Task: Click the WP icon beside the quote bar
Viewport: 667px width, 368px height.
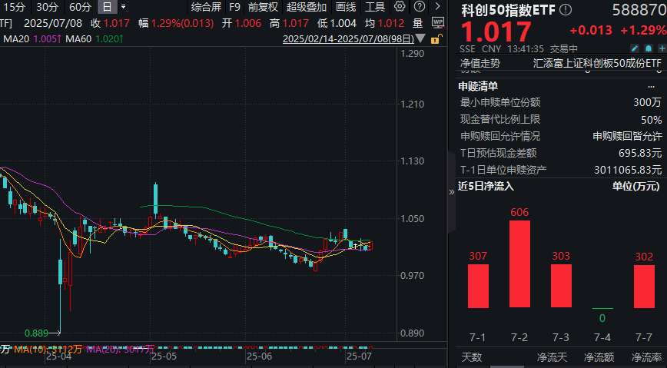Action: tap(439, 22)
